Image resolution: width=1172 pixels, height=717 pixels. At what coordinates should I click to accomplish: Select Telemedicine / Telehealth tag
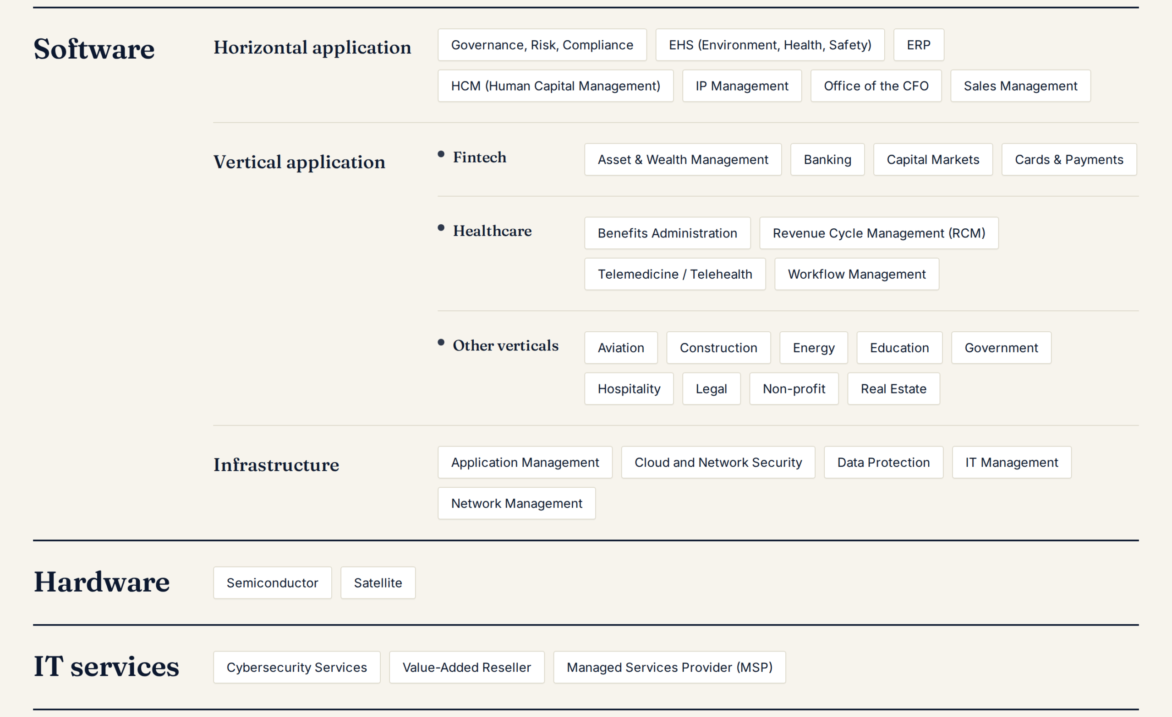(x=675, y=274)
